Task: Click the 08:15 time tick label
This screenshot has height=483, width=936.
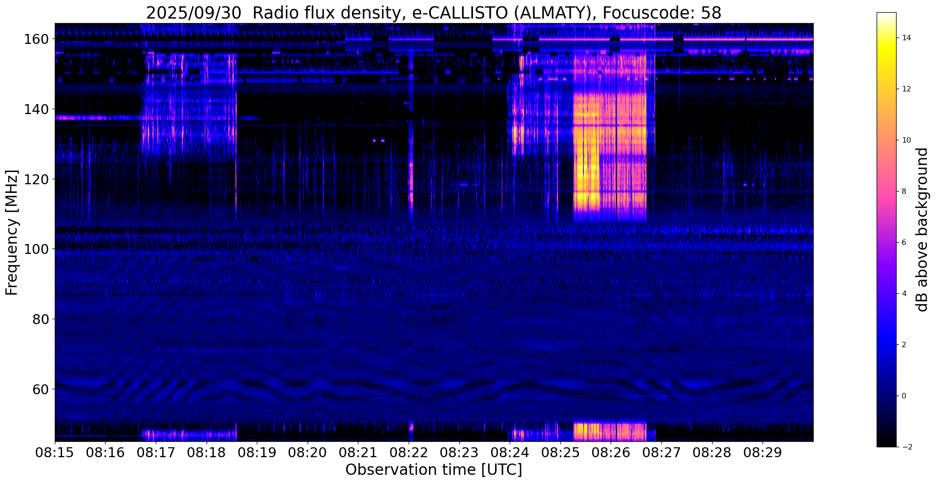Action: point(55,453)
